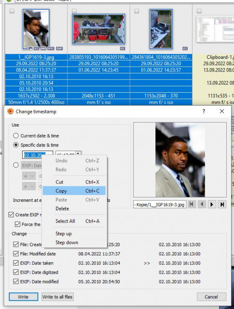Choose Delete in the context menu

(74, 209)
